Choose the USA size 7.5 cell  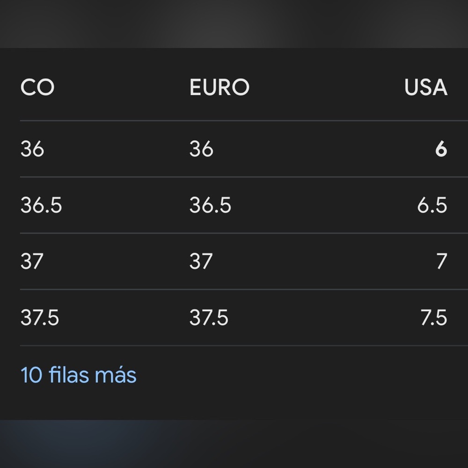[434, 318]
